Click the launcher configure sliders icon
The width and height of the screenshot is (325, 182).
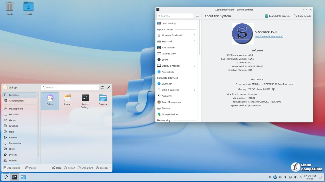(103, 87)
